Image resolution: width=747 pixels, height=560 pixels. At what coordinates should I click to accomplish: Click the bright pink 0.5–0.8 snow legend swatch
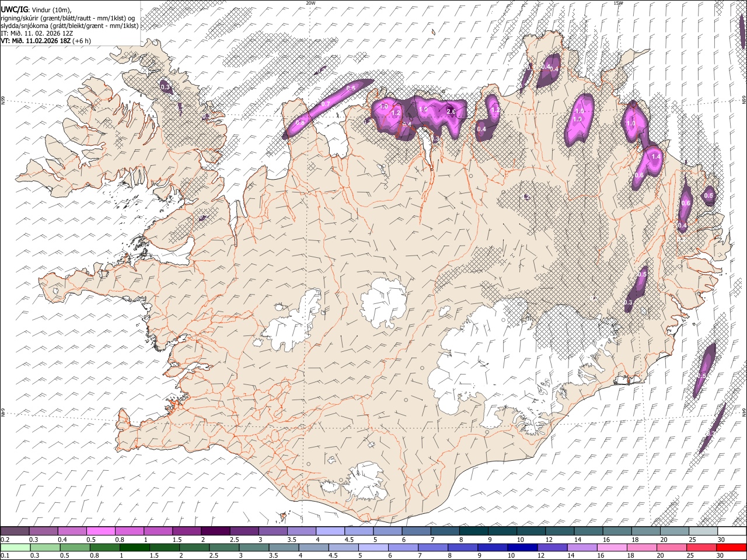(101, 531)
